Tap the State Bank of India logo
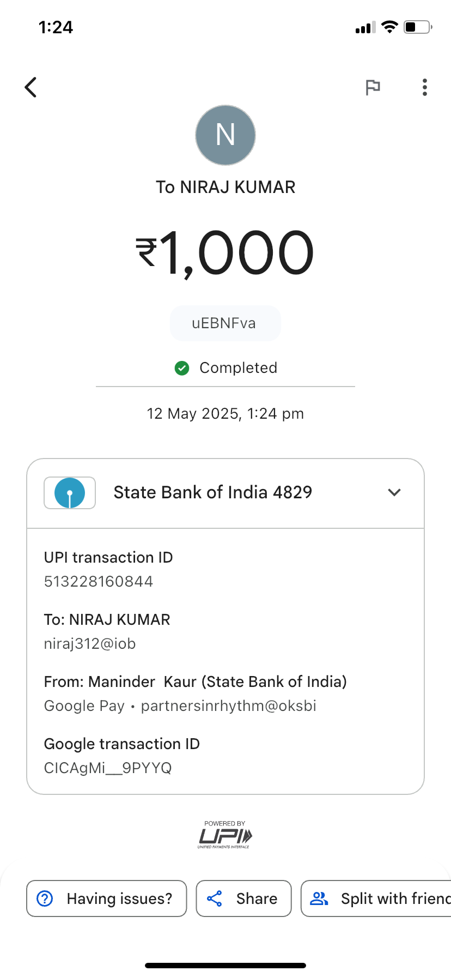 click(70, 493)
